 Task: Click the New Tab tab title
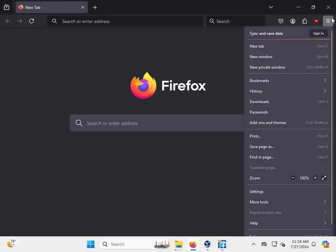coord(33,8)
